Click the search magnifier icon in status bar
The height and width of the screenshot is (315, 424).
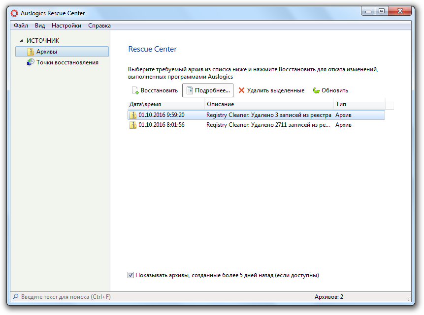tap(15, 297)
